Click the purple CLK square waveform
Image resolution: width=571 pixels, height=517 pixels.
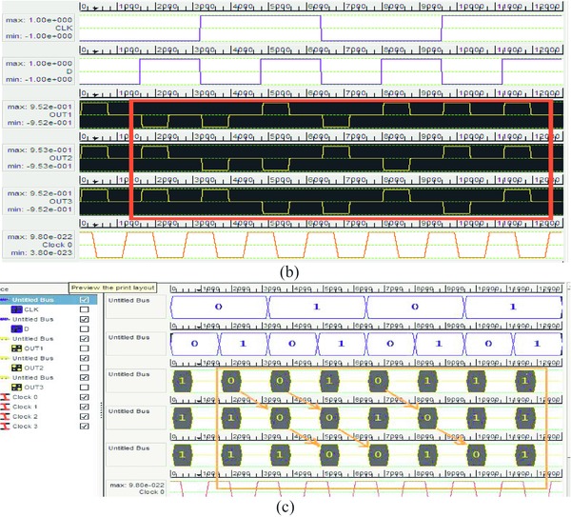point(321,28)
